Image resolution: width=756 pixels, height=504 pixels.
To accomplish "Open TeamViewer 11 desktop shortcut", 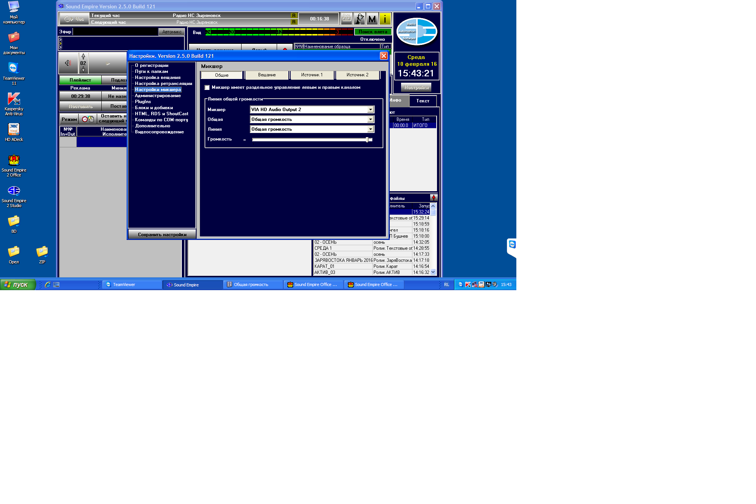I will [x=14, y=74].
